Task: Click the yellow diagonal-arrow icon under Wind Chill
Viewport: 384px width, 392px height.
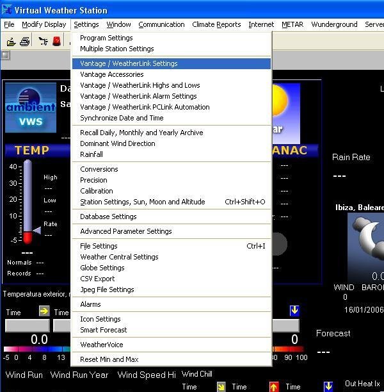Action: coord(221,387)
